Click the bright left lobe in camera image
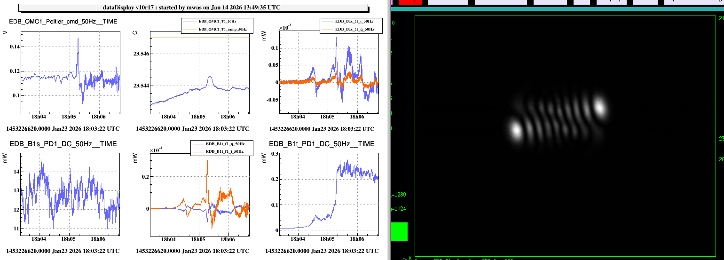This screenshot has width=724, height=260. point(515,129)
